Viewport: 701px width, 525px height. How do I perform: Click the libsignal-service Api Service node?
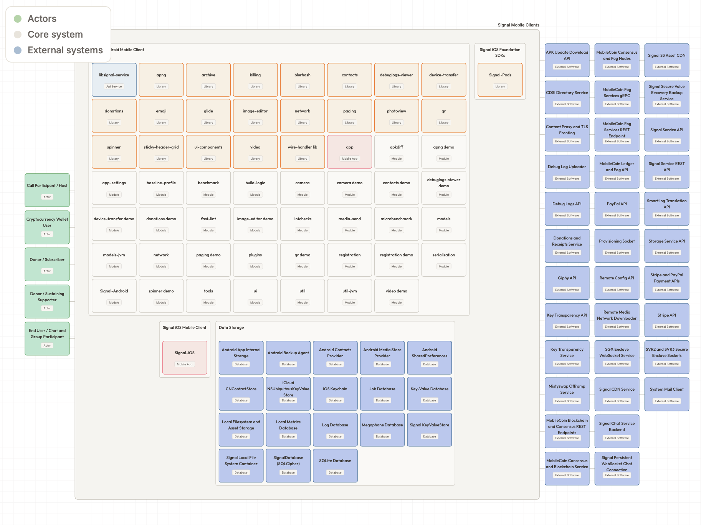(114, 80)
